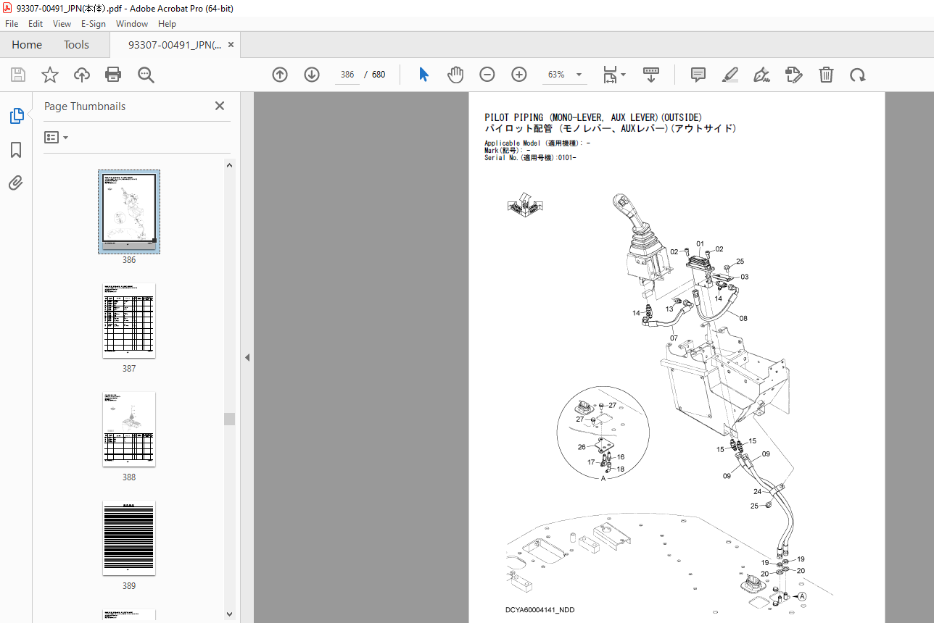
Task: Add a sticky note comment
Action: pos(698,75)
